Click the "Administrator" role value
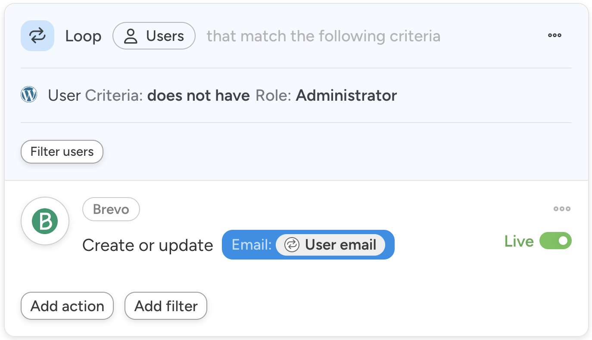Viewport: 592px width, 340px height. click(x=346, y=95)
